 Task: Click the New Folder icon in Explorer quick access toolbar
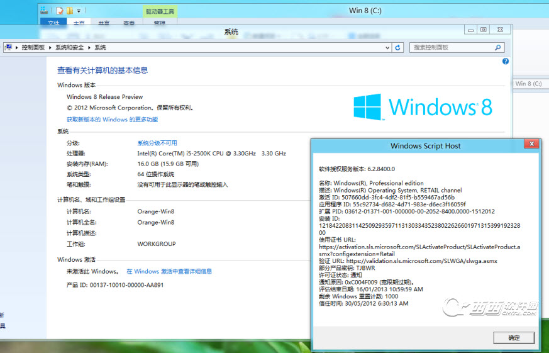70,11
